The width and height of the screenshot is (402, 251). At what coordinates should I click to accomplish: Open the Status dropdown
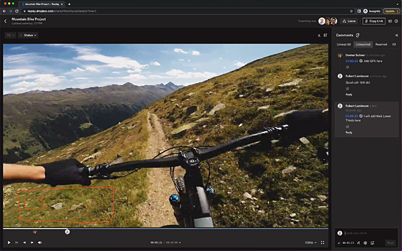coord(28,35)
